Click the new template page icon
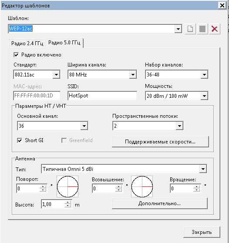The height and width of the screenshot is (243, 229). 190,29
